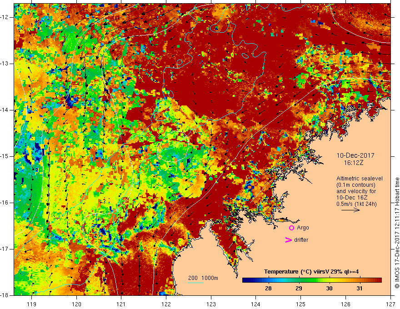Select the time text 16:12Z
The image size is (400, 309).
(353, 163)
